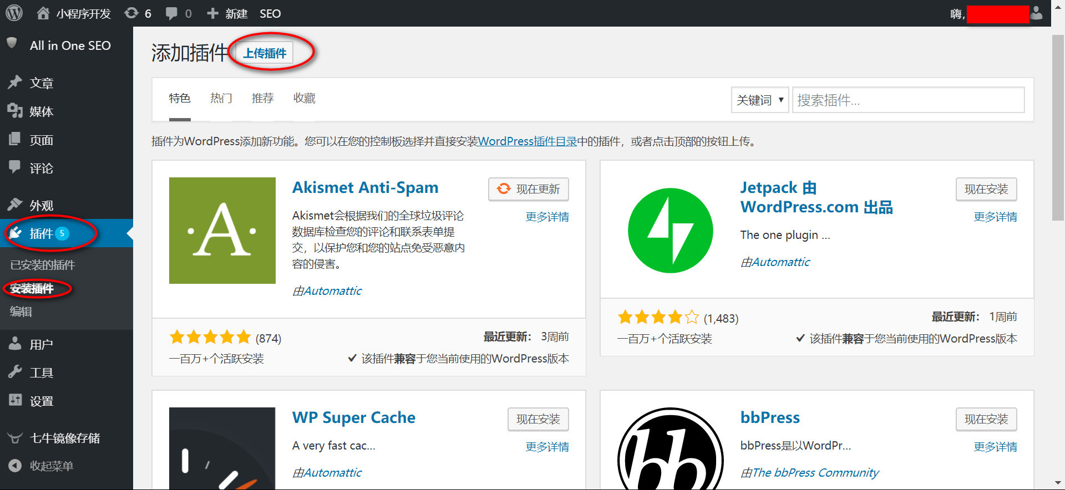Open the 页面 pages menu
Viewport: 1065px width, 490px height.
point(67,140)
